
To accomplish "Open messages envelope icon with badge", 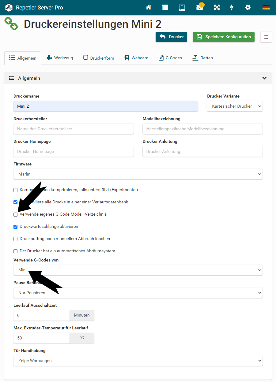I will click(200, 7).
